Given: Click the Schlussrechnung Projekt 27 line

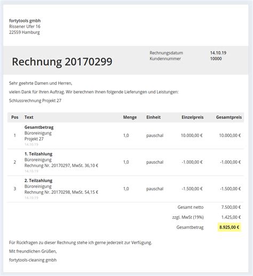Looking at the screenshot, I should (x=35, y=101).
